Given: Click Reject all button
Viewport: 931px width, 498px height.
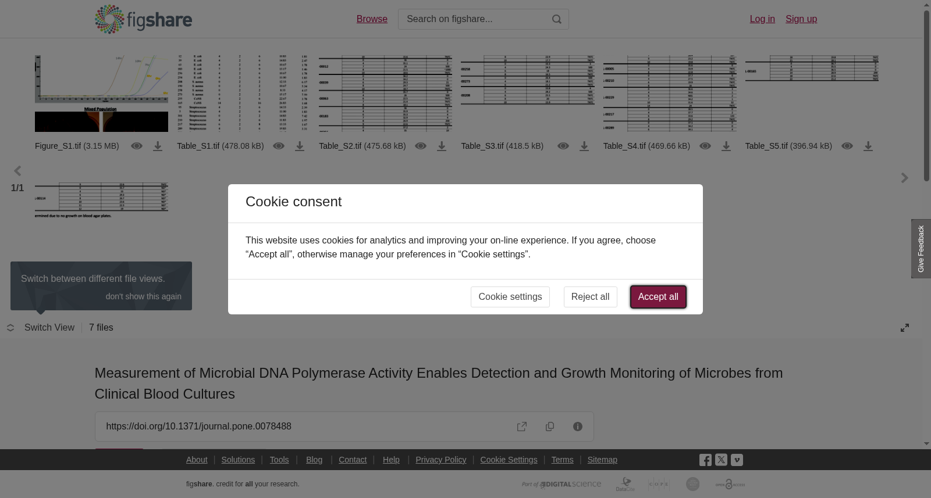Looking at the screenshot, I should point(590,297).
